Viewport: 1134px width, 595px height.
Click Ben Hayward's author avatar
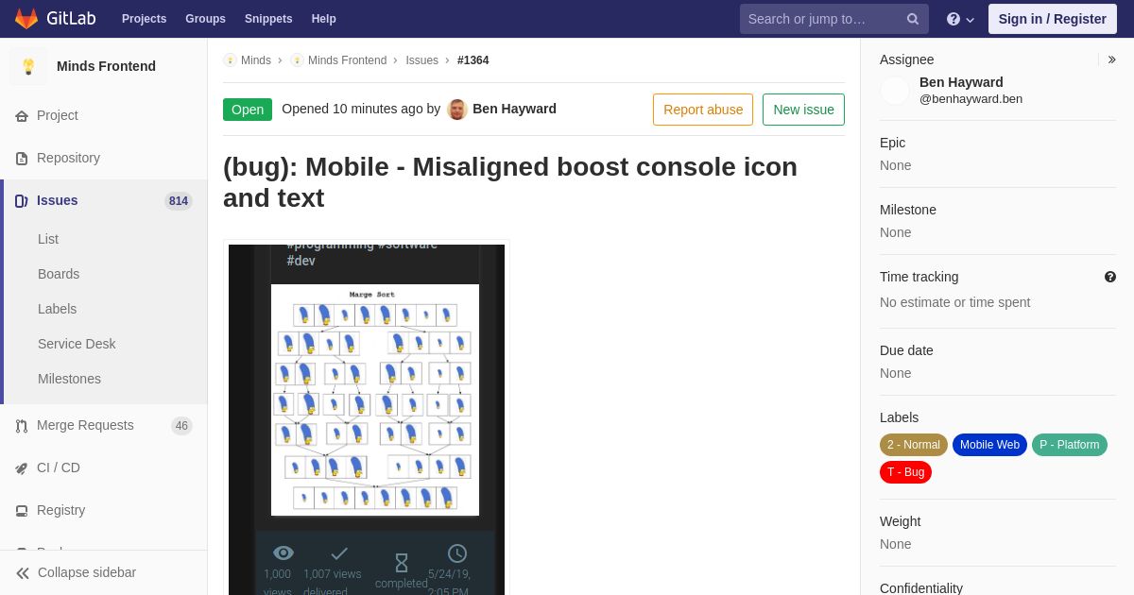click(x=457, y=110)
